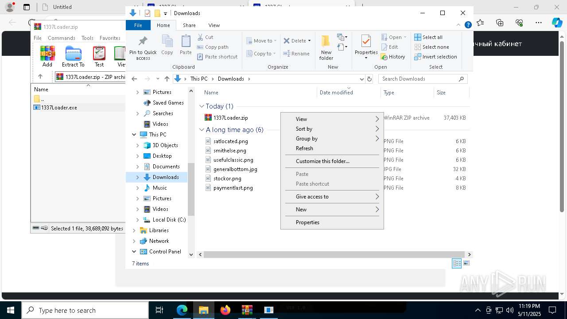Choose Properties in context menu
Screen dimensions: 567x319
332,222
